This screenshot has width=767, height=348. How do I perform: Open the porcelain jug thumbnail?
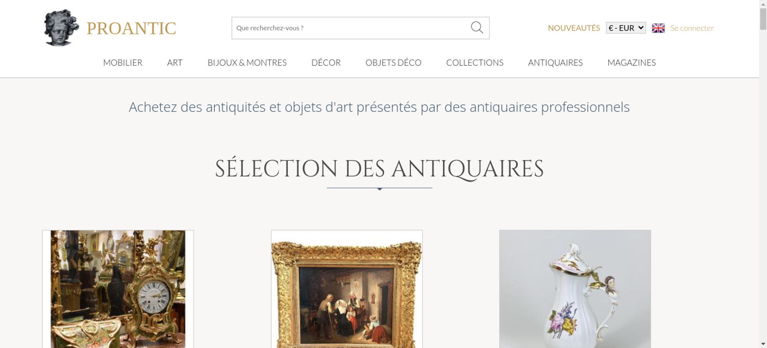coord(575,289)
